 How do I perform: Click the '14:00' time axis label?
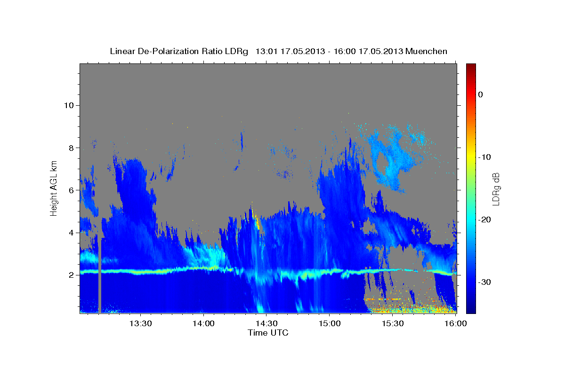pyautogui.click(x=203, y=324)
